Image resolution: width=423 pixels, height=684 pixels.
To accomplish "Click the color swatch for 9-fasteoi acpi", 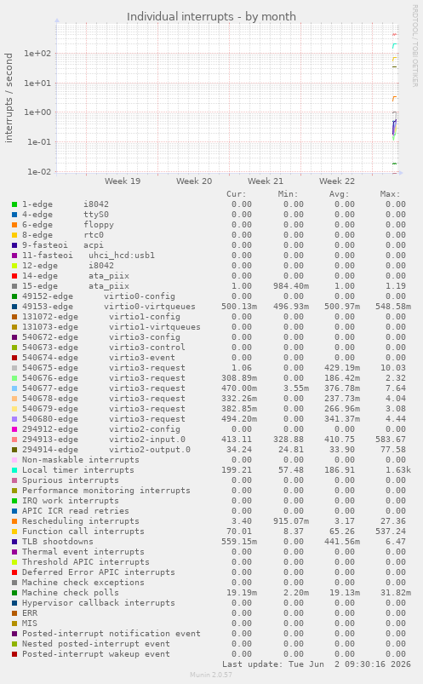I will pos(14,245).
